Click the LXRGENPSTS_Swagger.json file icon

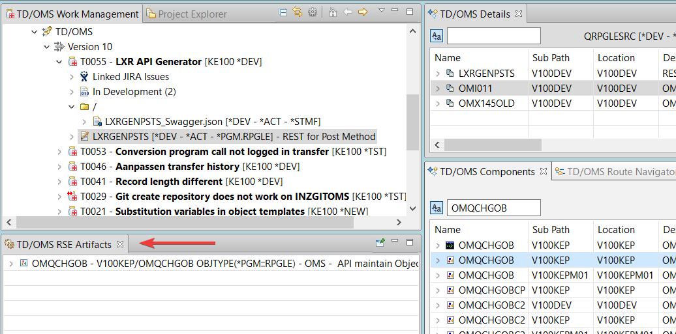pyautogui.click(x=97, y=122)
